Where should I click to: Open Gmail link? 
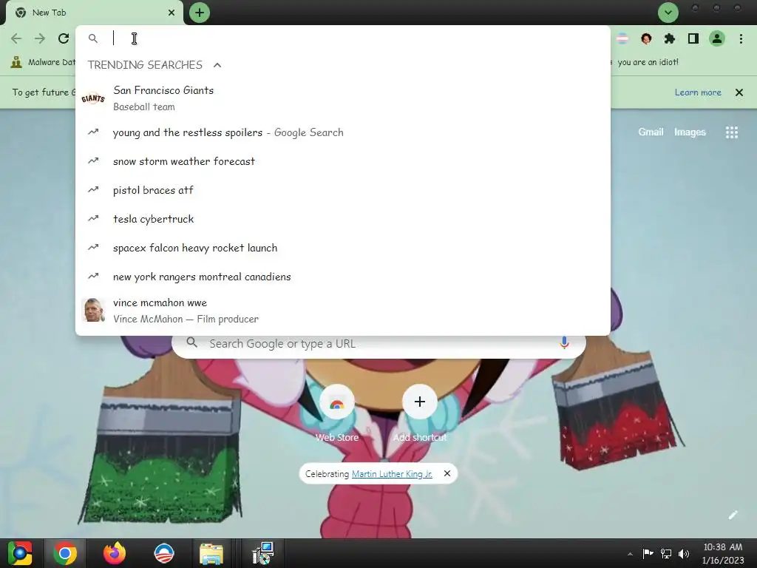tap(651, 132)
